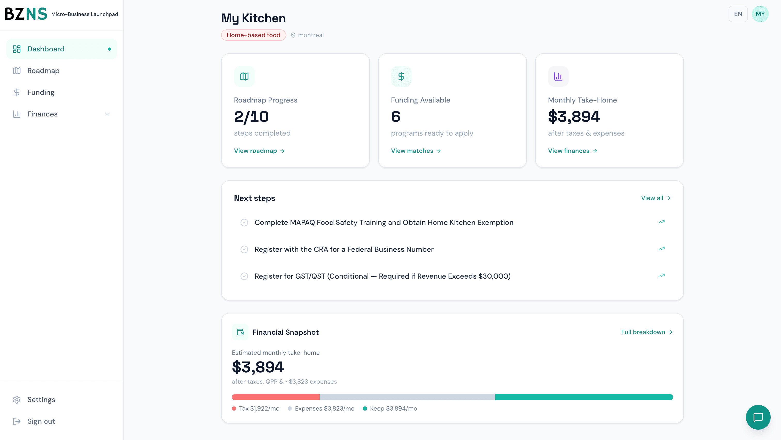Switch to the Roadmap section

[x=43, y=70]
